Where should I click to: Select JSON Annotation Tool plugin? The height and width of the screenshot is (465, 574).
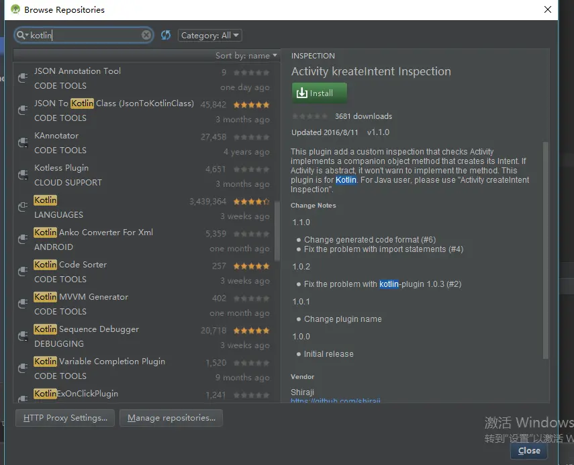point(144,79)
